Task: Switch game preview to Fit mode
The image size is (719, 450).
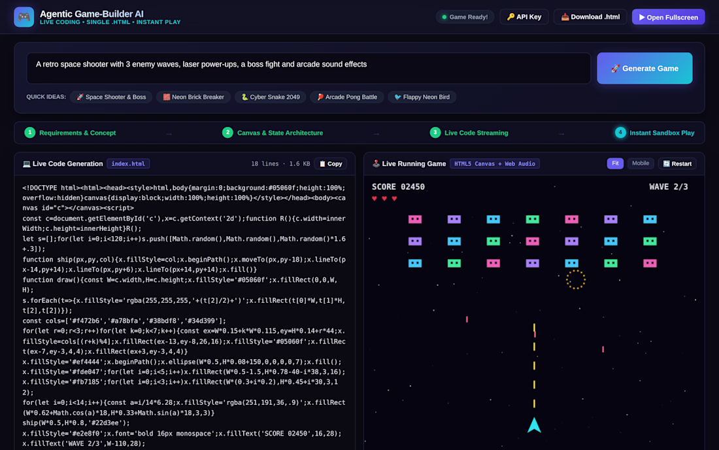Action: (x=615, y=164)
